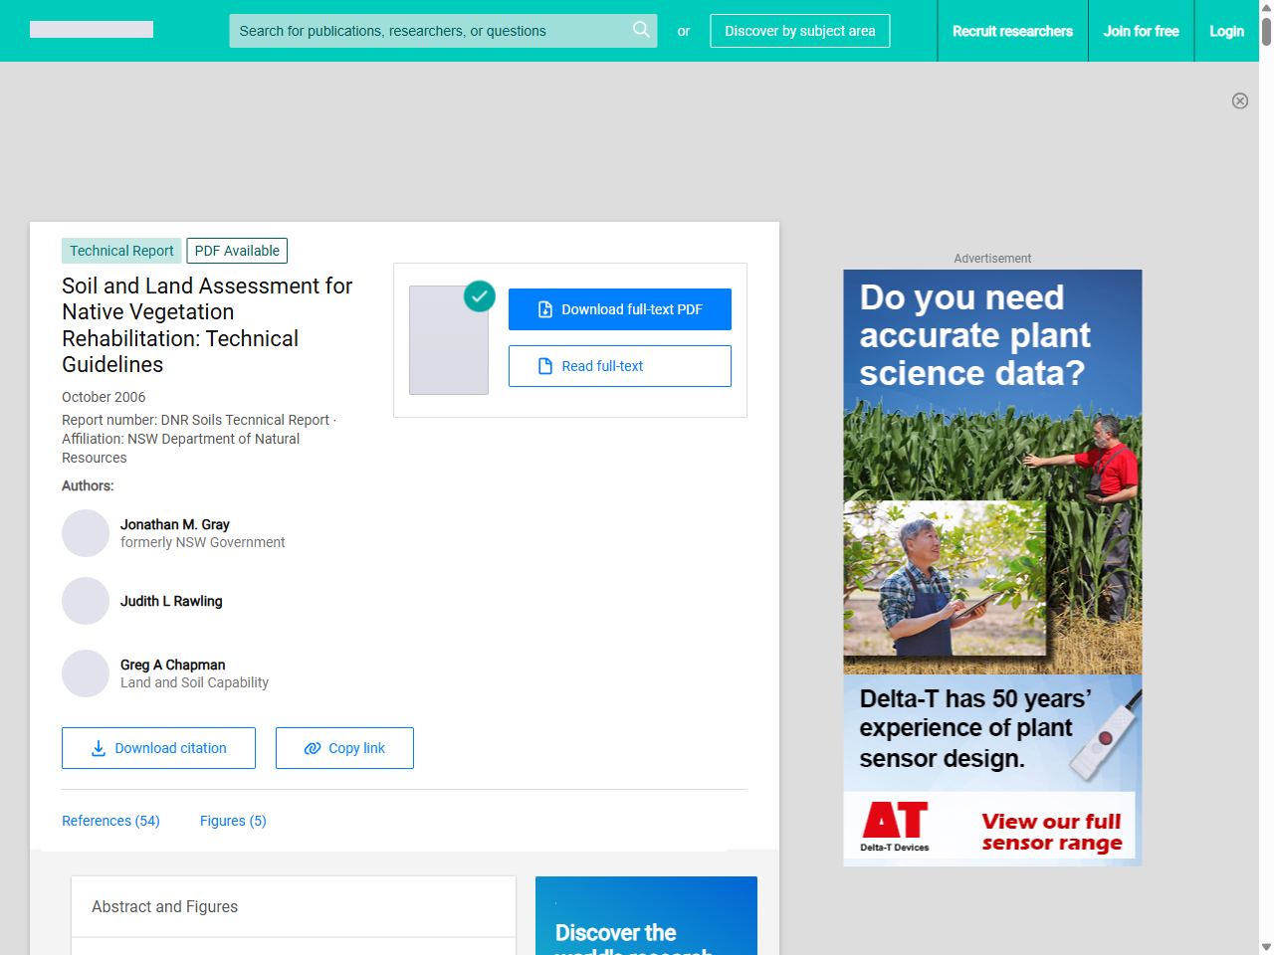Click the download arrow icon in Download citation

[x=99, y=748]
